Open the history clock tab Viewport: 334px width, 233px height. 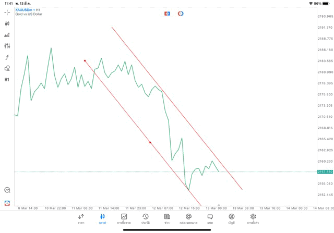146,219
